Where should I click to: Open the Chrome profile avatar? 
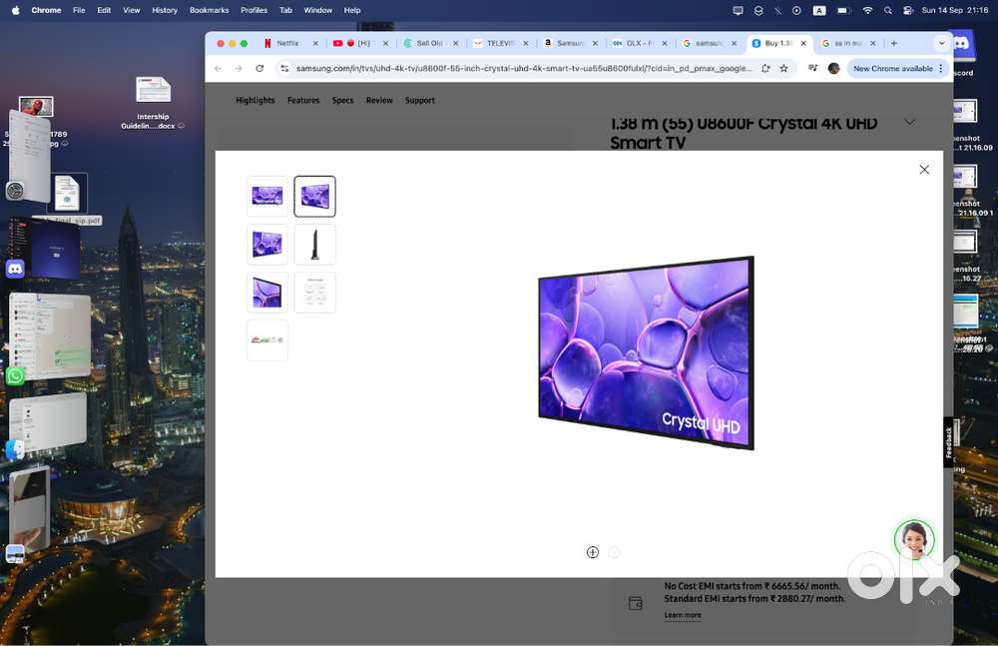pos(834,68)
